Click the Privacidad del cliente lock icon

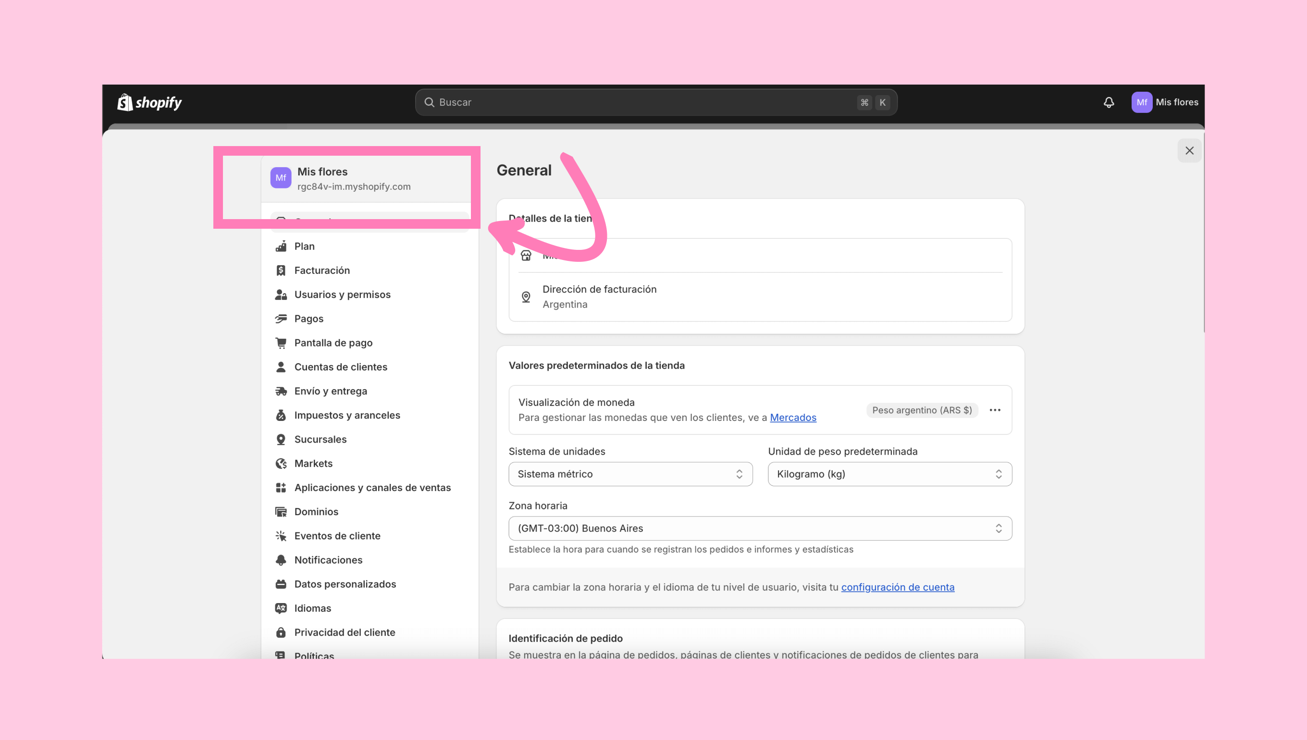coord(281,632)
